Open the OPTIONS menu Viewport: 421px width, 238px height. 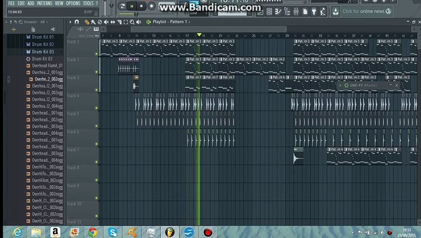(x=73, y=3)
